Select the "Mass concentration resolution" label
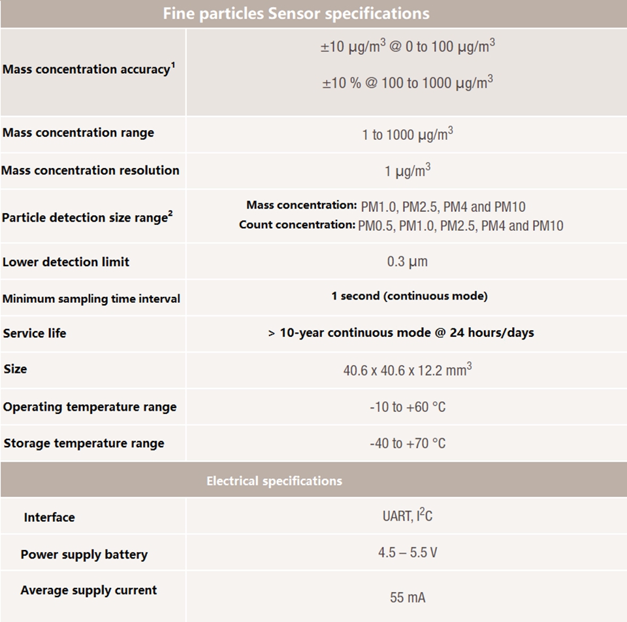The image size is (627, 622). click(x=90, y=171)
